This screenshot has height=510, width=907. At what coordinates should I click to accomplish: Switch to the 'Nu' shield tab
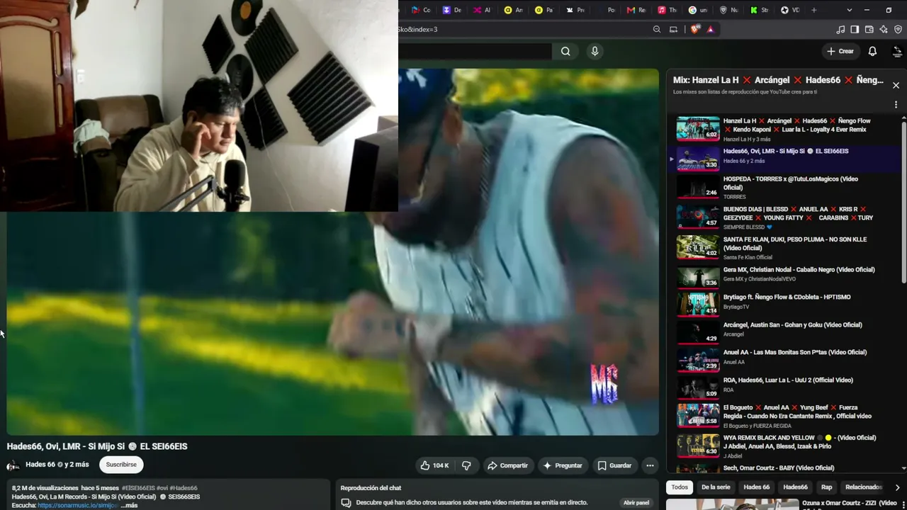point(728,10)
